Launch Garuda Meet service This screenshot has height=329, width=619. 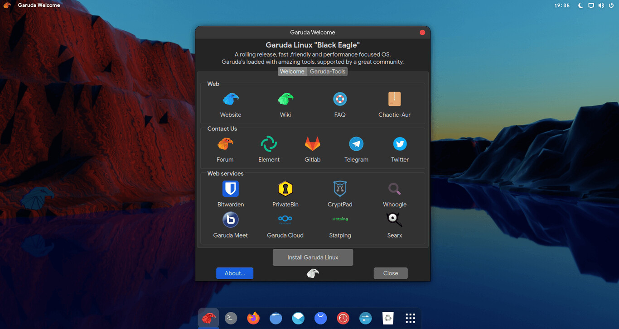[231, 219]
